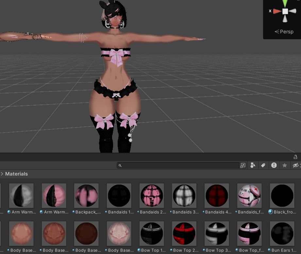This screenshot has width=301, height=254.
Task: Select the Bandaids 1 material thumbnail
Action: pyautogui.click(x=119, y=195)
